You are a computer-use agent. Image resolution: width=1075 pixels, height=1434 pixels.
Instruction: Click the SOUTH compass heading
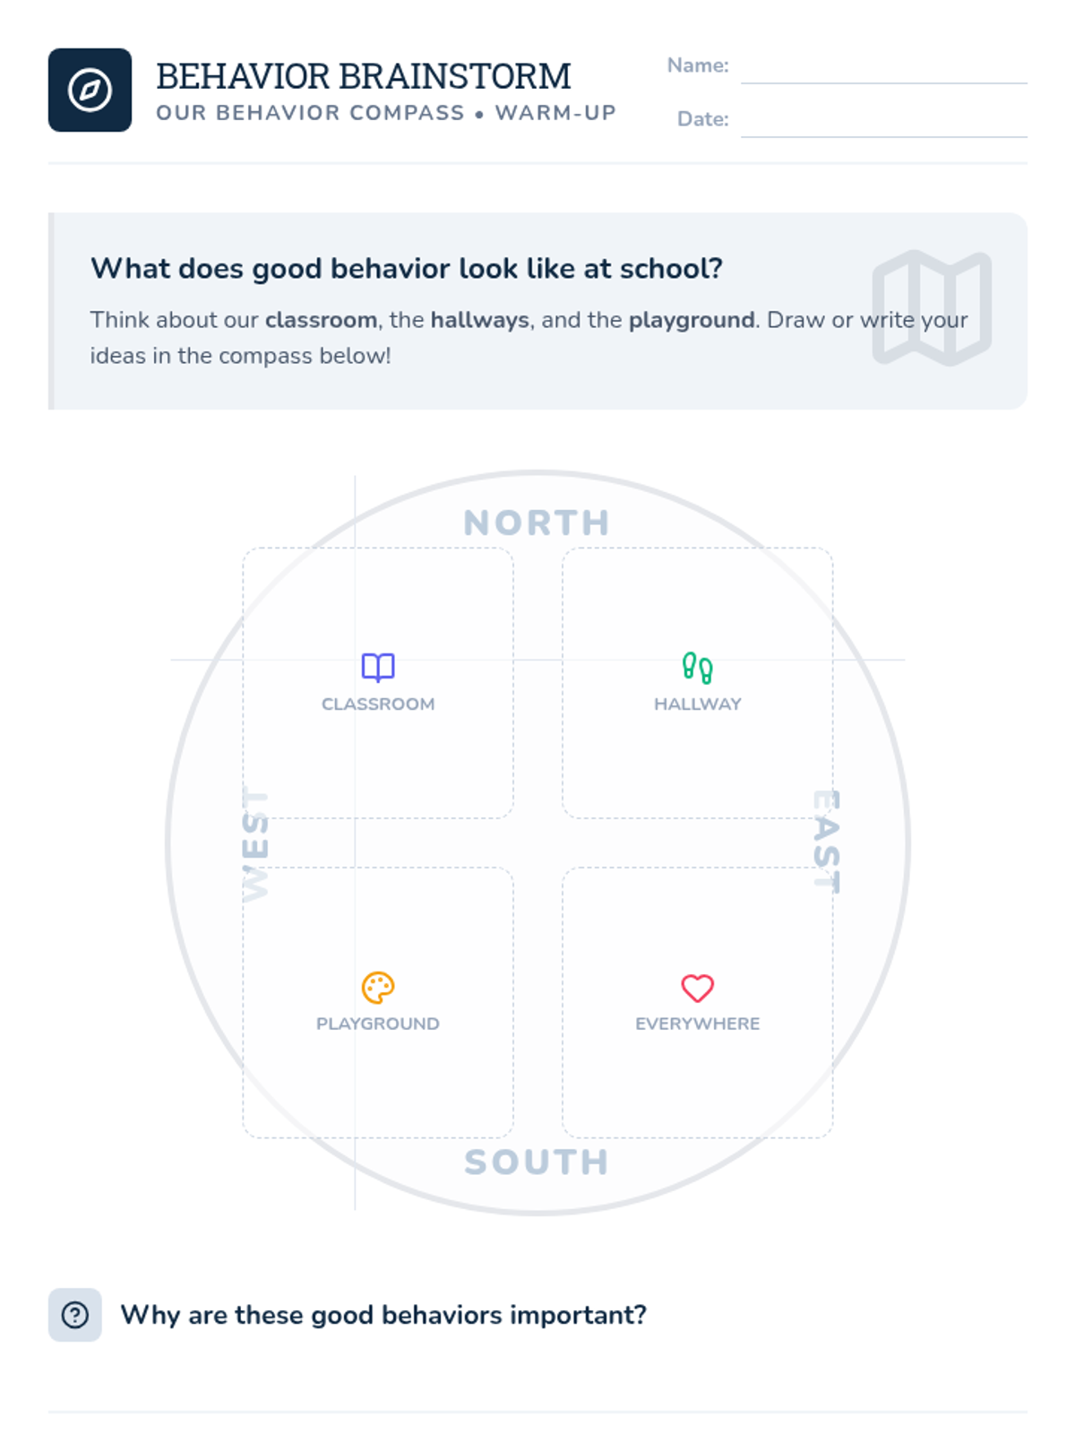click(537, 1162)
